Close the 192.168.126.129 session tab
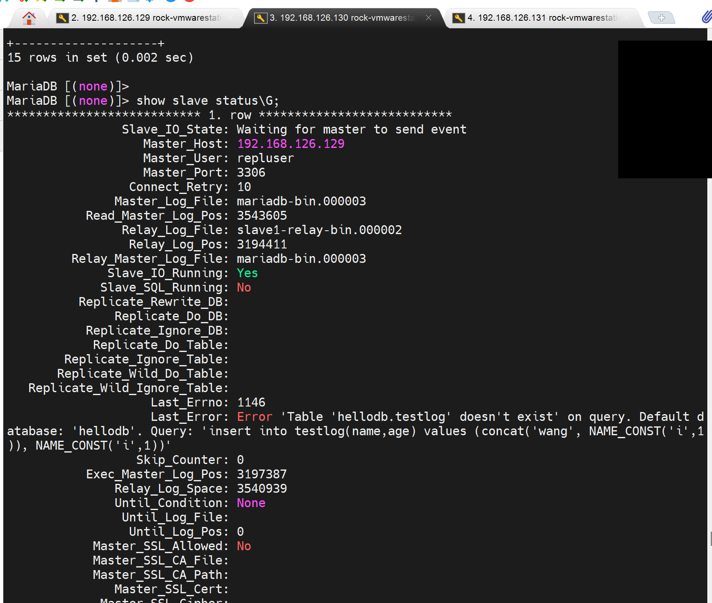 [230, 18]
